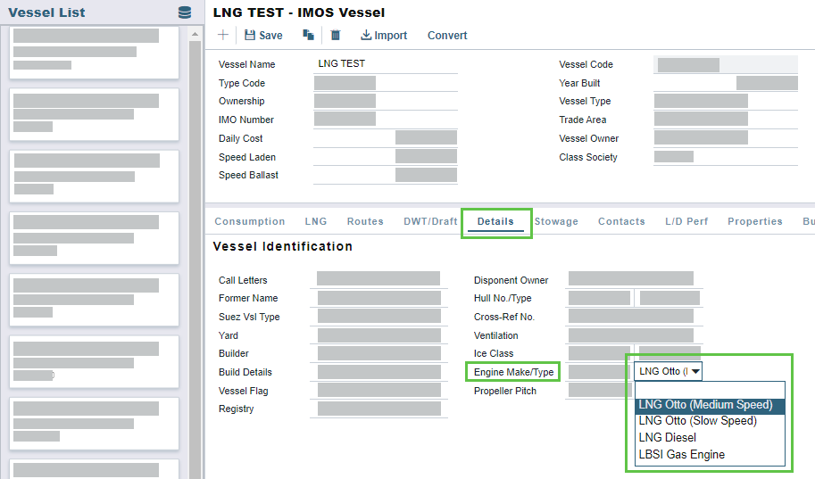Screen dimensions: 815x479
Task: Click the Convert button
Action: click(x=447, y=36)
